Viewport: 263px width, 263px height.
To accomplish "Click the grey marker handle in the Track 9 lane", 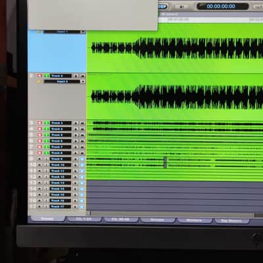I will click(165, 162).
